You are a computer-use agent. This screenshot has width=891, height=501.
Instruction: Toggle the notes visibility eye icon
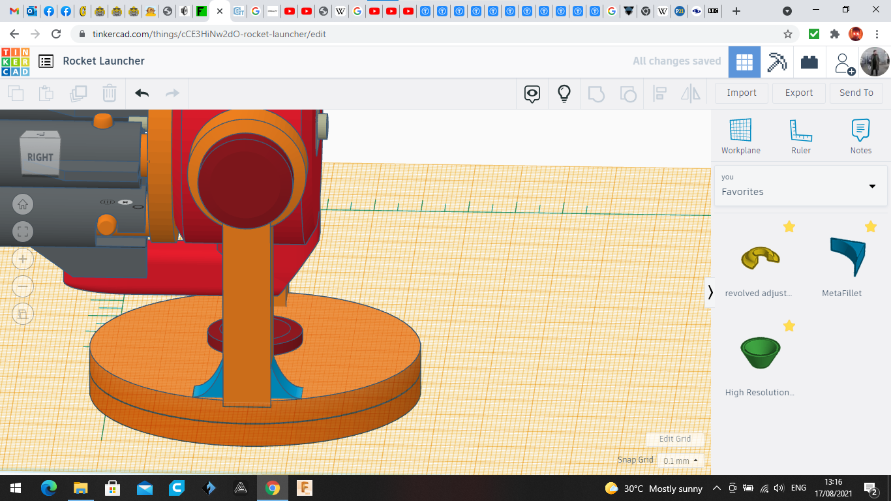(532, 93)
